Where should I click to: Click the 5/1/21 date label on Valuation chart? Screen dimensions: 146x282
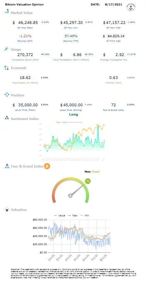coord(78,257)
